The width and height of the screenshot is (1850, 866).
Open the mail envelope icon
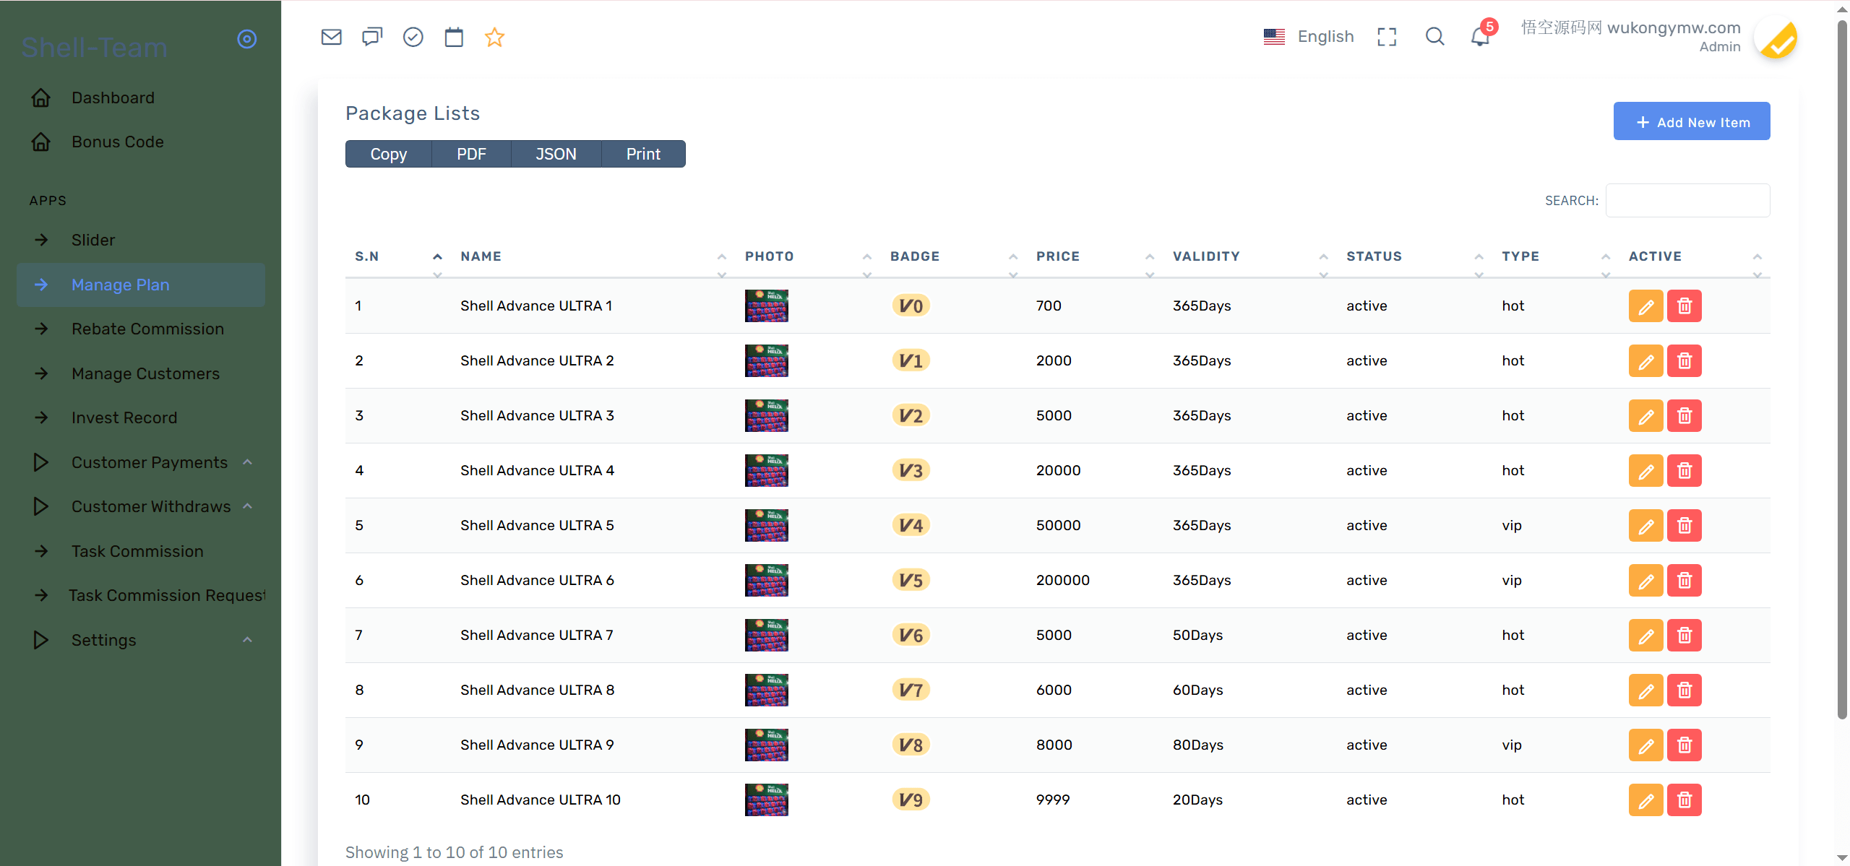(331, 37)
